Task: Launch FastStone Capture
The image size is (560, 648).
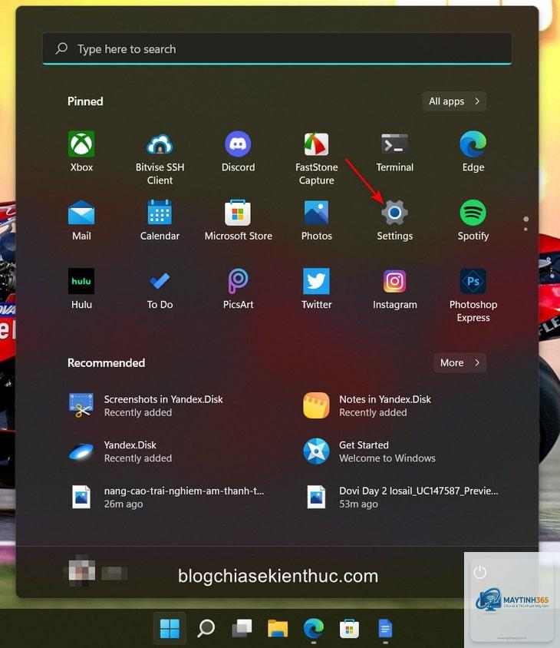Action: (x=316, y=158)
